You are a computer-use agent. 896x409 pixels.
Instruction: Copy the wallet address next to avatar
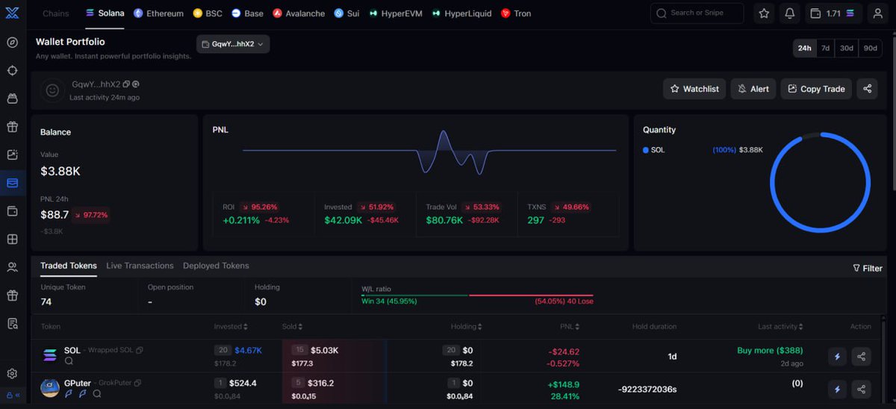click(126, 84)
